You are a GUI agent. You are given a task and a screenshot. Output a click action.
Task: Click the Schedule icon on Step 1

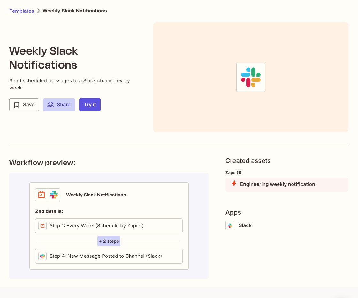click(x=42, y=225)
